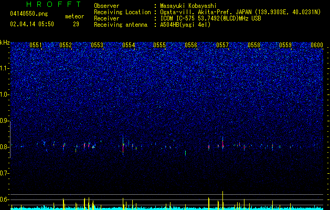Screen dimensions: 330x210
Task: Click the 0552 time marker
Action: [x=66, y=45]
